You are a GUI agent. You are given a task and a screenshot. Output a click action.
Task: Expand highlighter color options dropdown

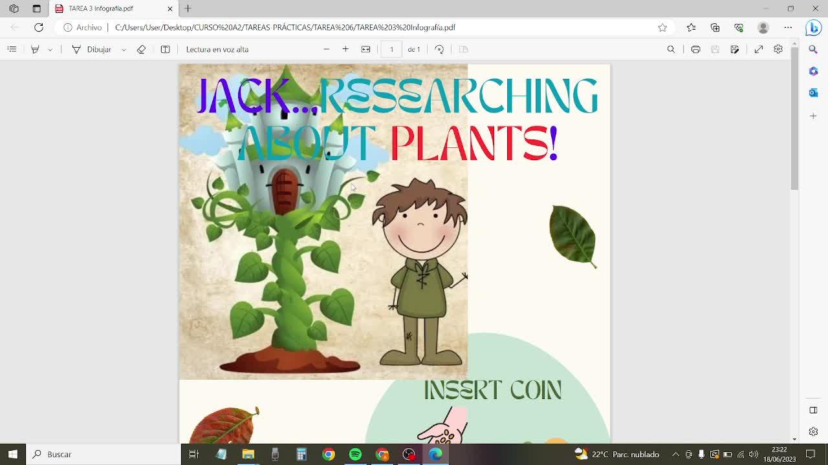pyautogui.click(x=50, y=49)
